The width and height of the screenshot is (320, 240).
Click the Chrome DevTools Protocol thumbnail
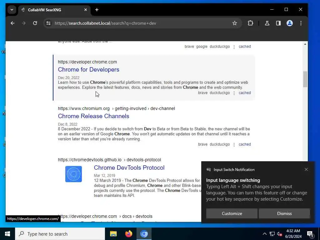click(73, 174)
